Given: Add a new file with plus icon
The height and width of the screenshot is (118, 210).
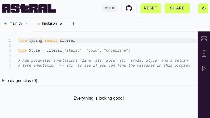Looking at the screenshot, I should pyautogui.click(x=74, y=24).
